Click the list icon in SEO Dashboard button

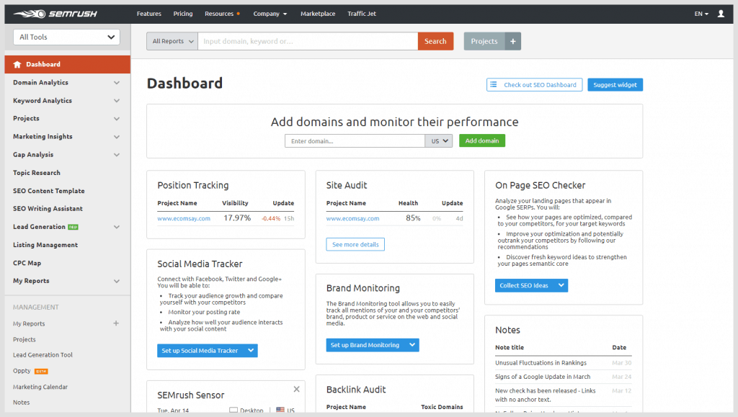pos(493,84)
